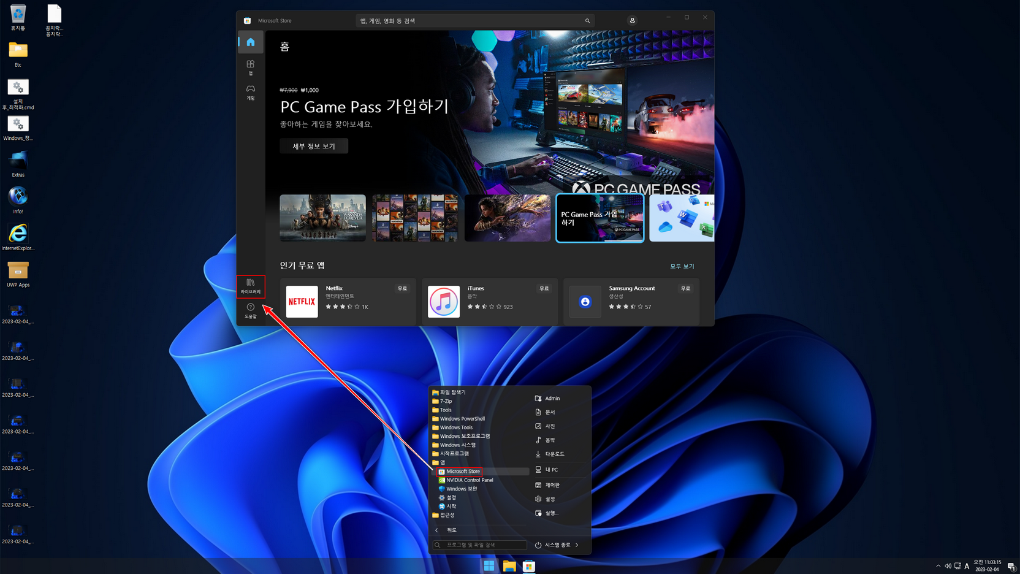Focus the Store search field

tap(475, 21)
